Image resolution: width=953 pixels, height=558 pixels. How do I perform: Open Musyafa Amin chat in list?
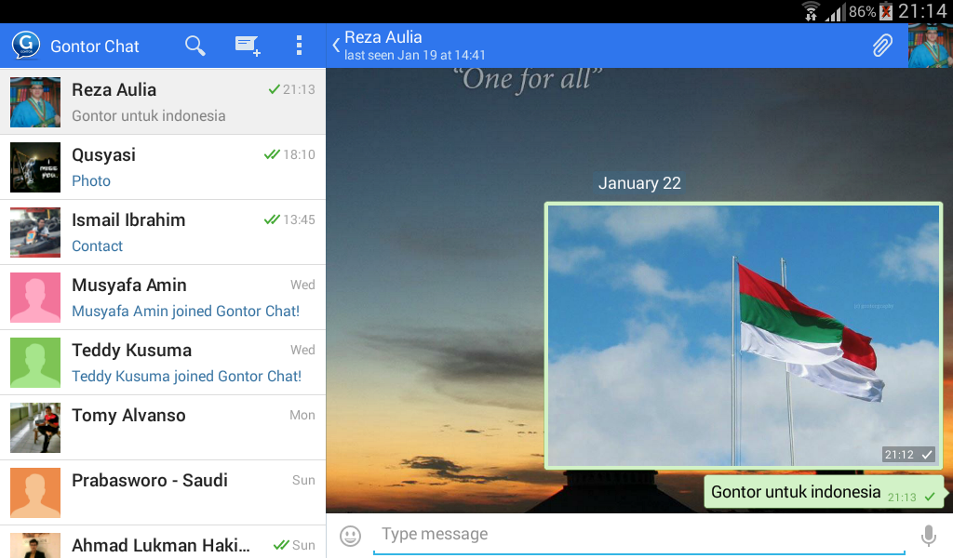point(163,297)
